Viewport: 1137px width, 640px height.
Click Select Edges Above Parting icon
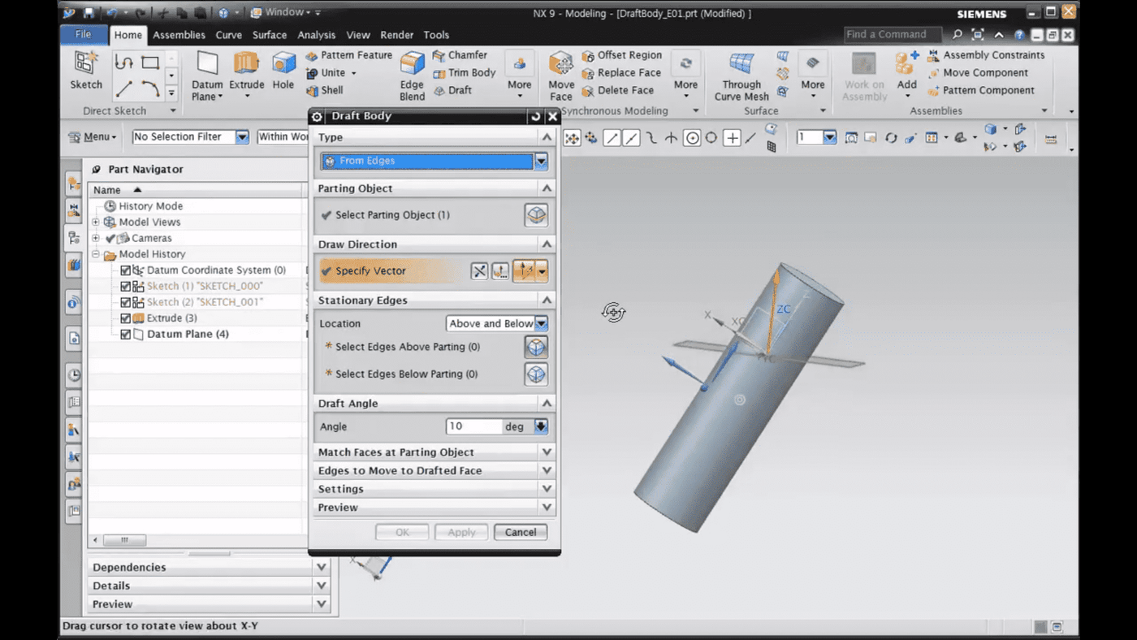[536, 347]
